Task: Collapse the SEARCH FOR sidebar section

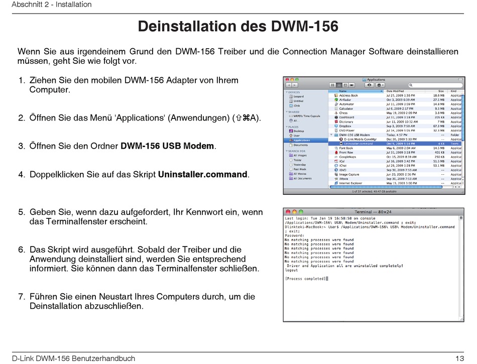Action: pyautogui.click(x=287, y=151)
